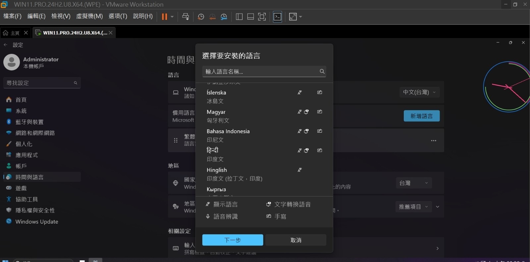Open 帳戶 in Settings sidebar
The image size is (530, 262).
[x=21, y=166]
